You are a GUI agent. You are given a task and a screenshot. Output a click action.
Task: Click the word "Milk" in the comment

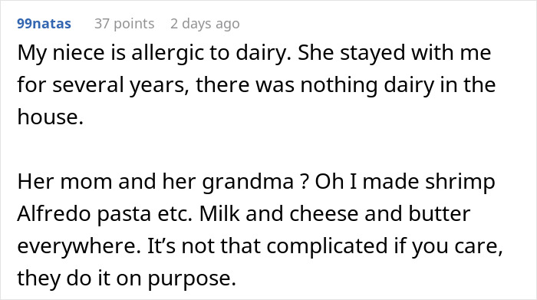219,214
